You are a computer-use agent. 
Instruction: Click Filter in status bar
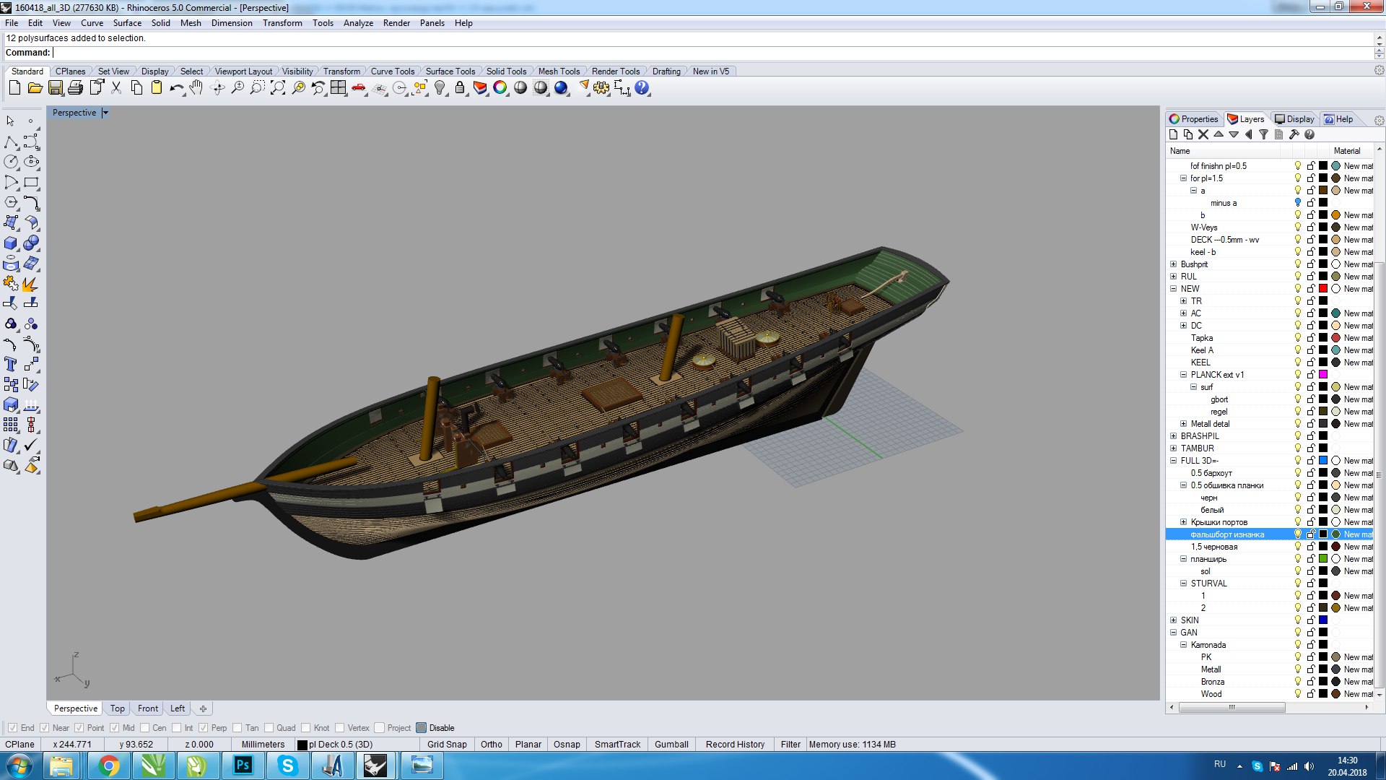coord(790,745)
